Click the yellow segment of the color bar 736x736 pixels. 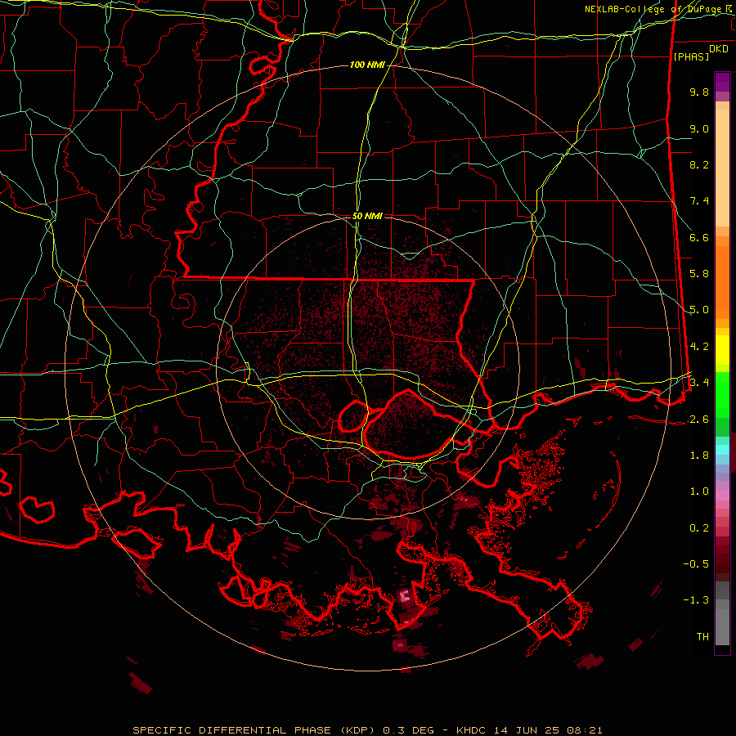[722, 350]
